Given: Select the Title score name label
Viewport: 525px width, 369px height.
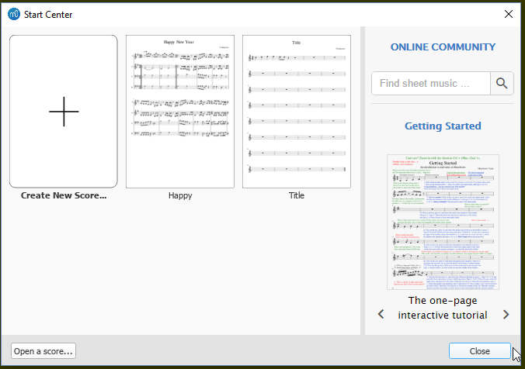Looking at the screenshot, I should pyautogui.click(x=296, y=195).
